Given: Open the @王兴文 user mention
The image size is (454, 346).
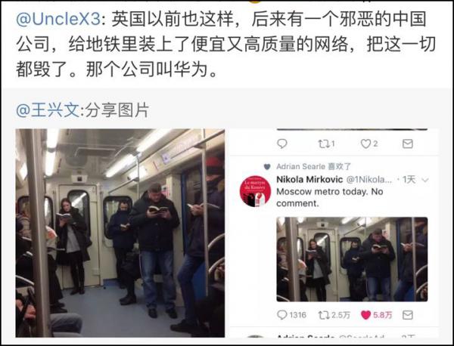Looking at the screenshot, I should click(48, 110).
